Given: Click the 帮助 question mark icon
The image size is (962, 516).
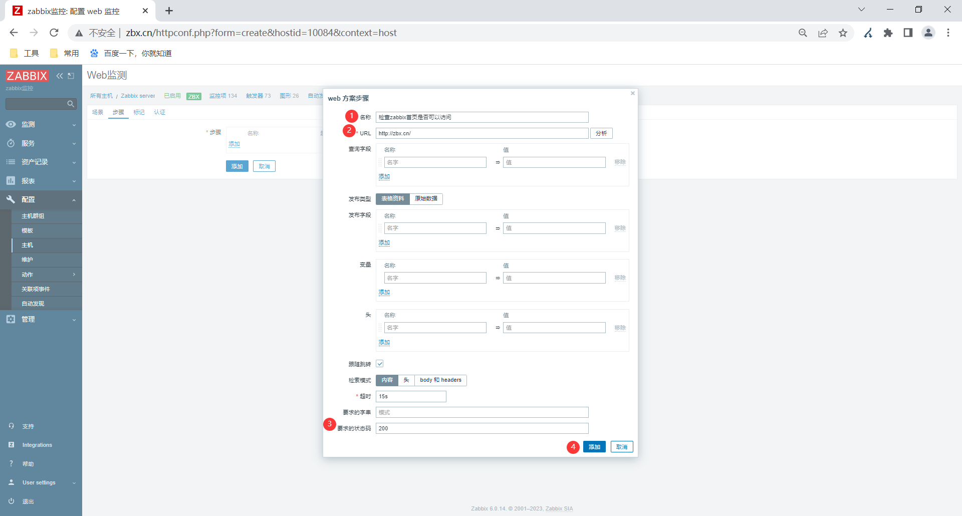Looking at the screenshot, I should point(11,463).
